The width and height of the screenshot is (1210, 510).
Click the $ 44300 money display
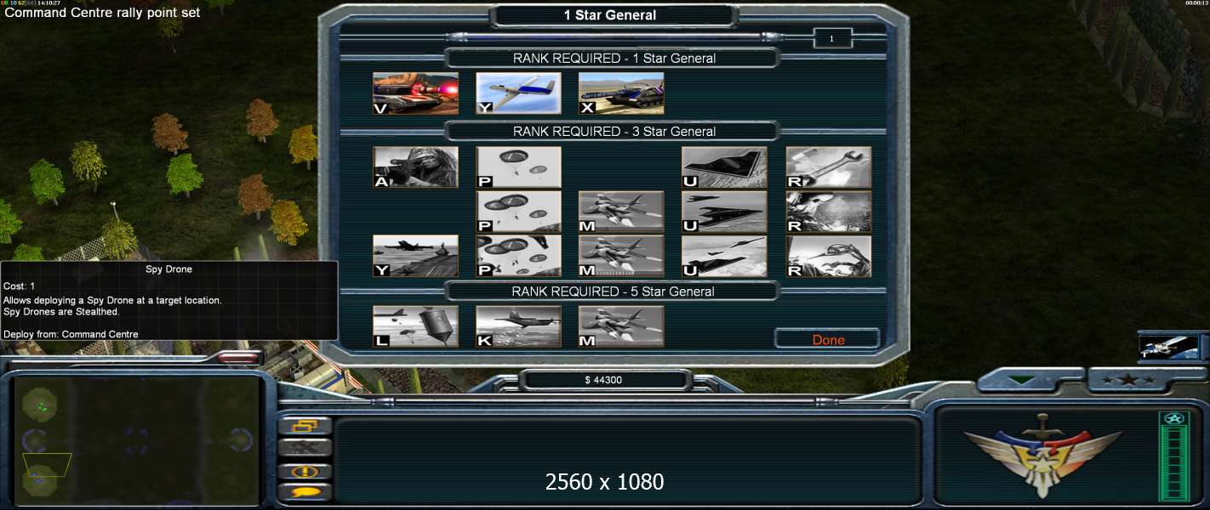point(604,380)
